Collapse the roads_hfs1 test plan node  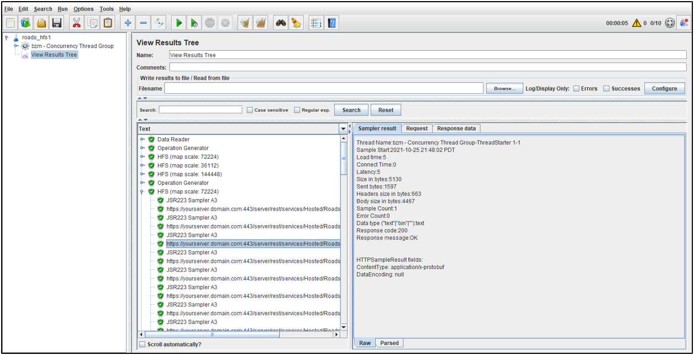pyautogui.click(x=7, y=38)
